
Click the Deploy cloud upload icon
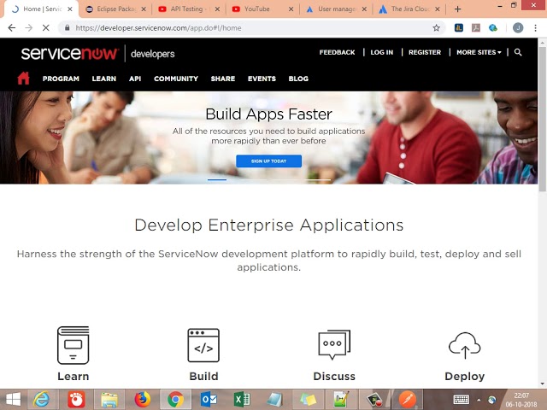(x=464, y=345)
